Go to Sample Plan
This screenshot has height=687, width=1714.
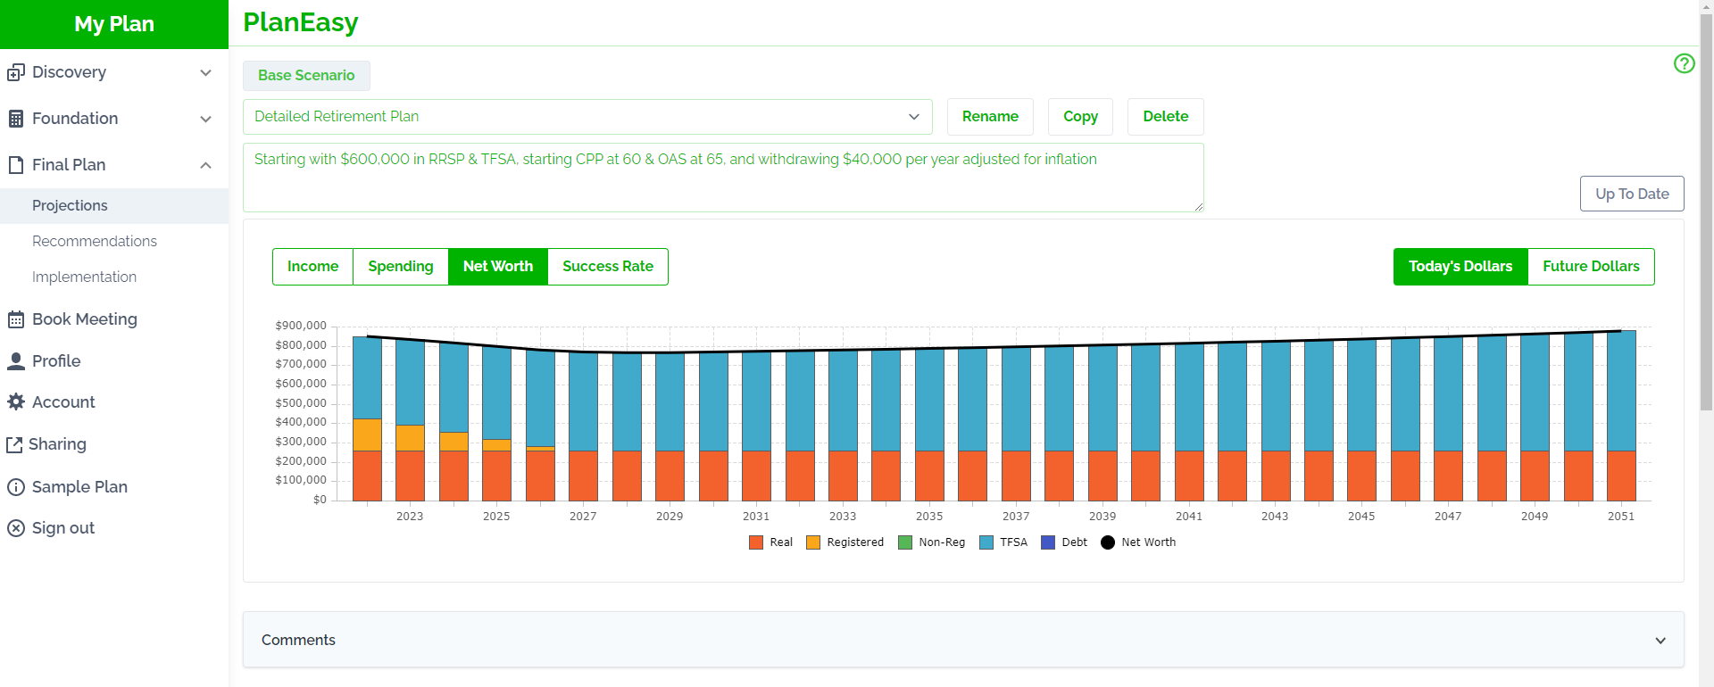(79, 487)
